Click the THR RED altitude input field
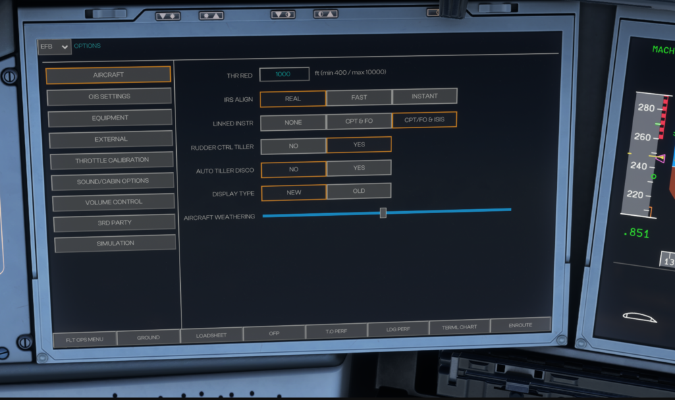 click(284, 74)
